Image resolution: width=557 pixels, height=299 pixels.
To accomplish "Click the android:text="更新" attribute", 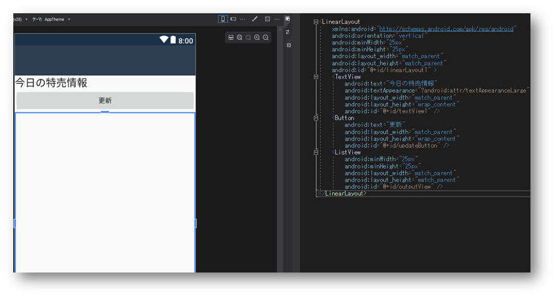I will pyautogui.click(x=374, y=125).
